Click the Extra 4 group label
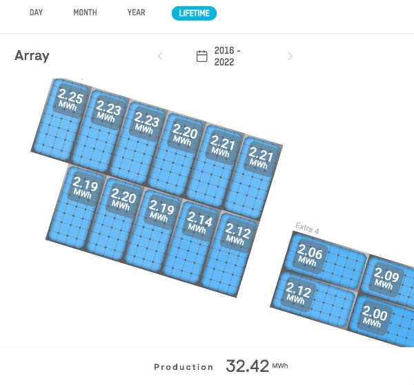The image size is (414, 385). coord(307,227)
